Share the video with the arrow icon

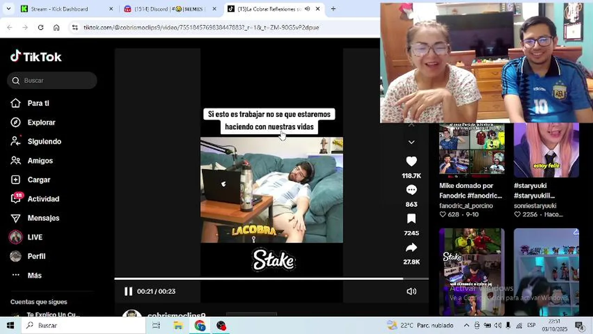click(x=411, y=248)
